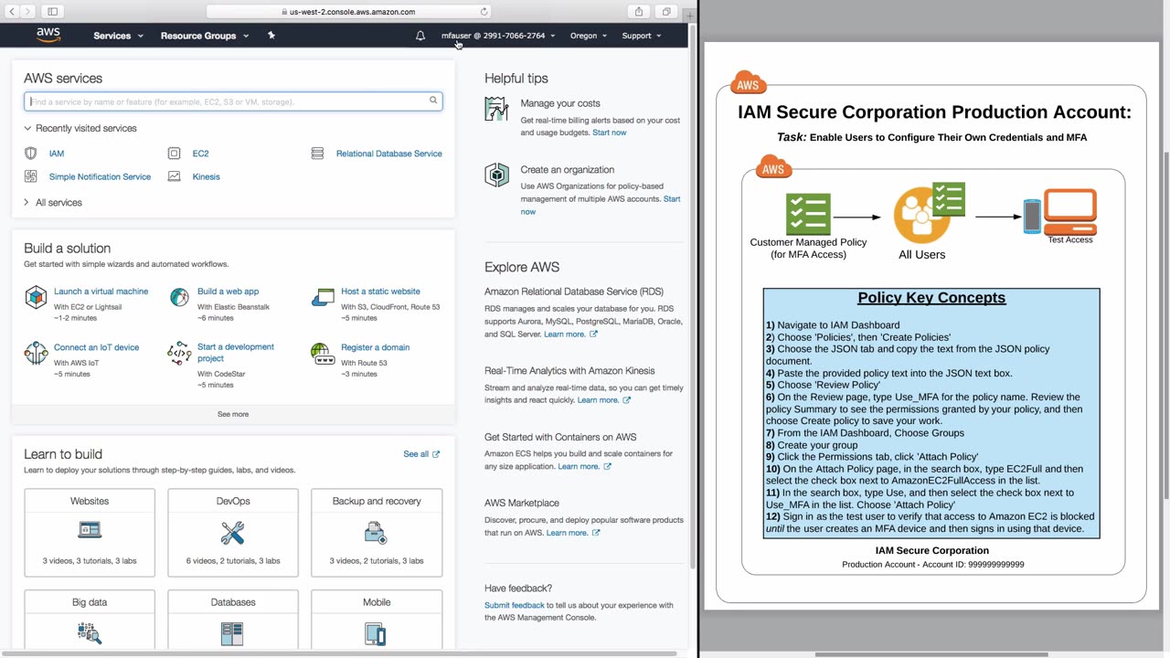
Task: Click Start now under Manage your costs
Action: (x=610, y=133)
